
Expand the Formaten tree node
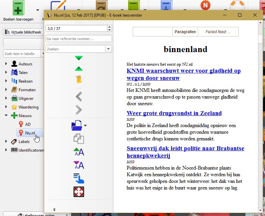[x=6, y=89]
